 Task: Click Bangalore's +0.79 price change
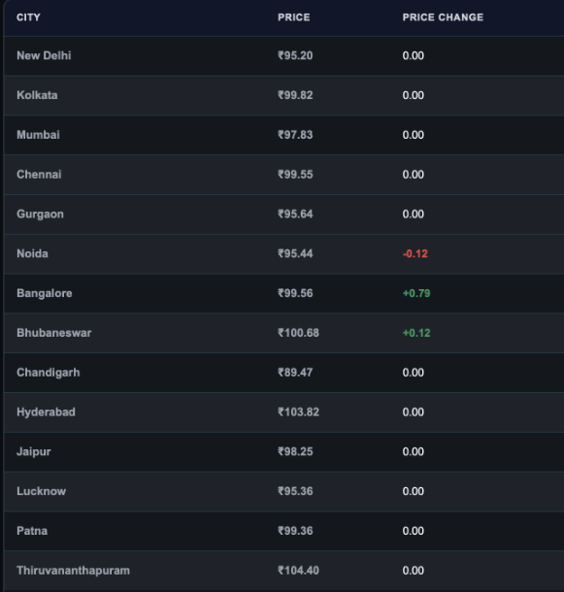coord(416,293)
